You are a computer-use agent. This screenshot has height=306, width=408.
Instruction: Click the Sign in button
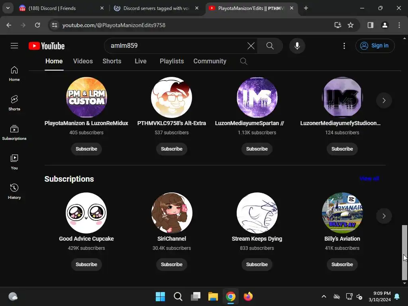click(x=375, y=46)
